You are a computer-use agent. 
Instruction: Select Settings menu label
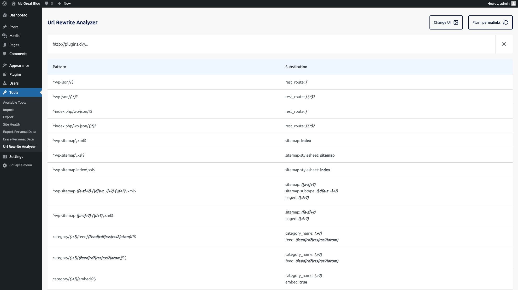point(16,157)
